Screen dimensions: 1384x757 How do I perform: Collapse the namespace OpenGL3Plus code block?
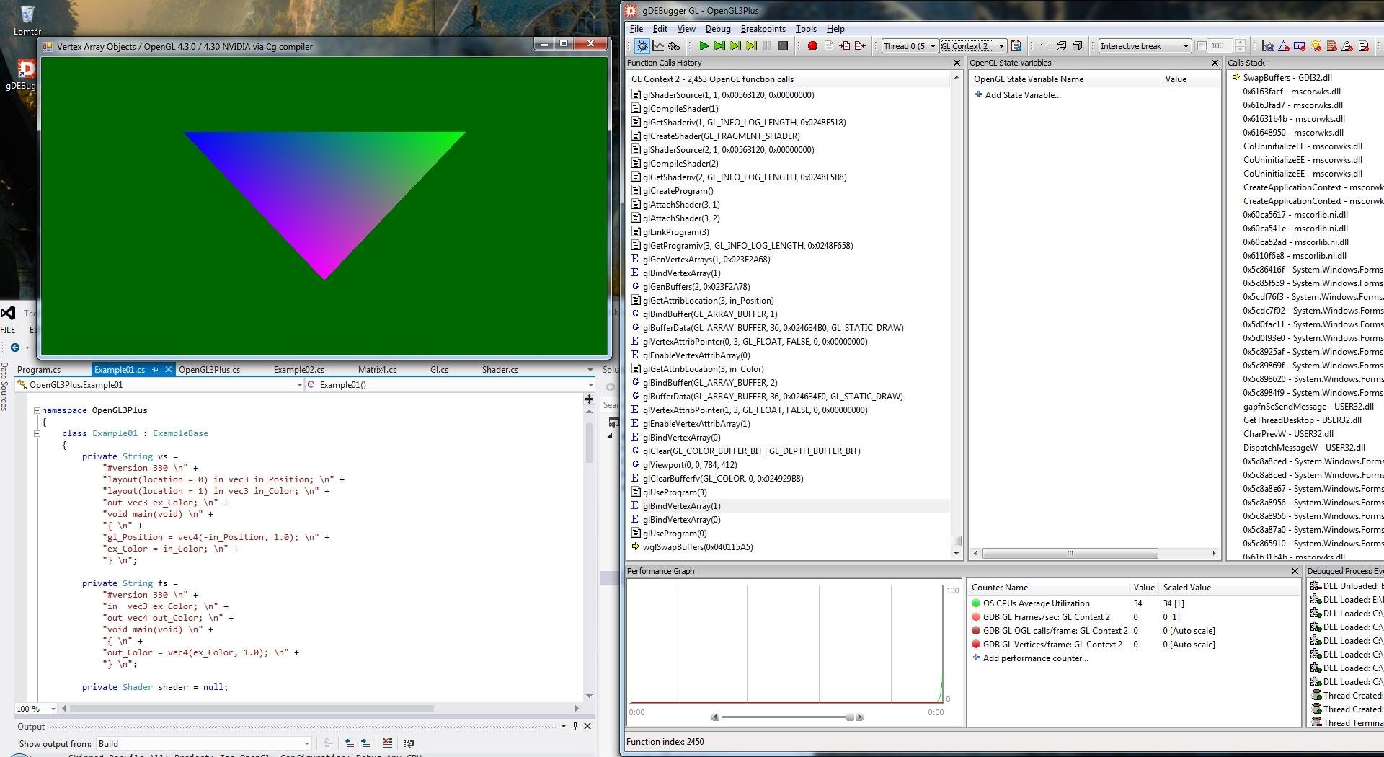(37, 410)
